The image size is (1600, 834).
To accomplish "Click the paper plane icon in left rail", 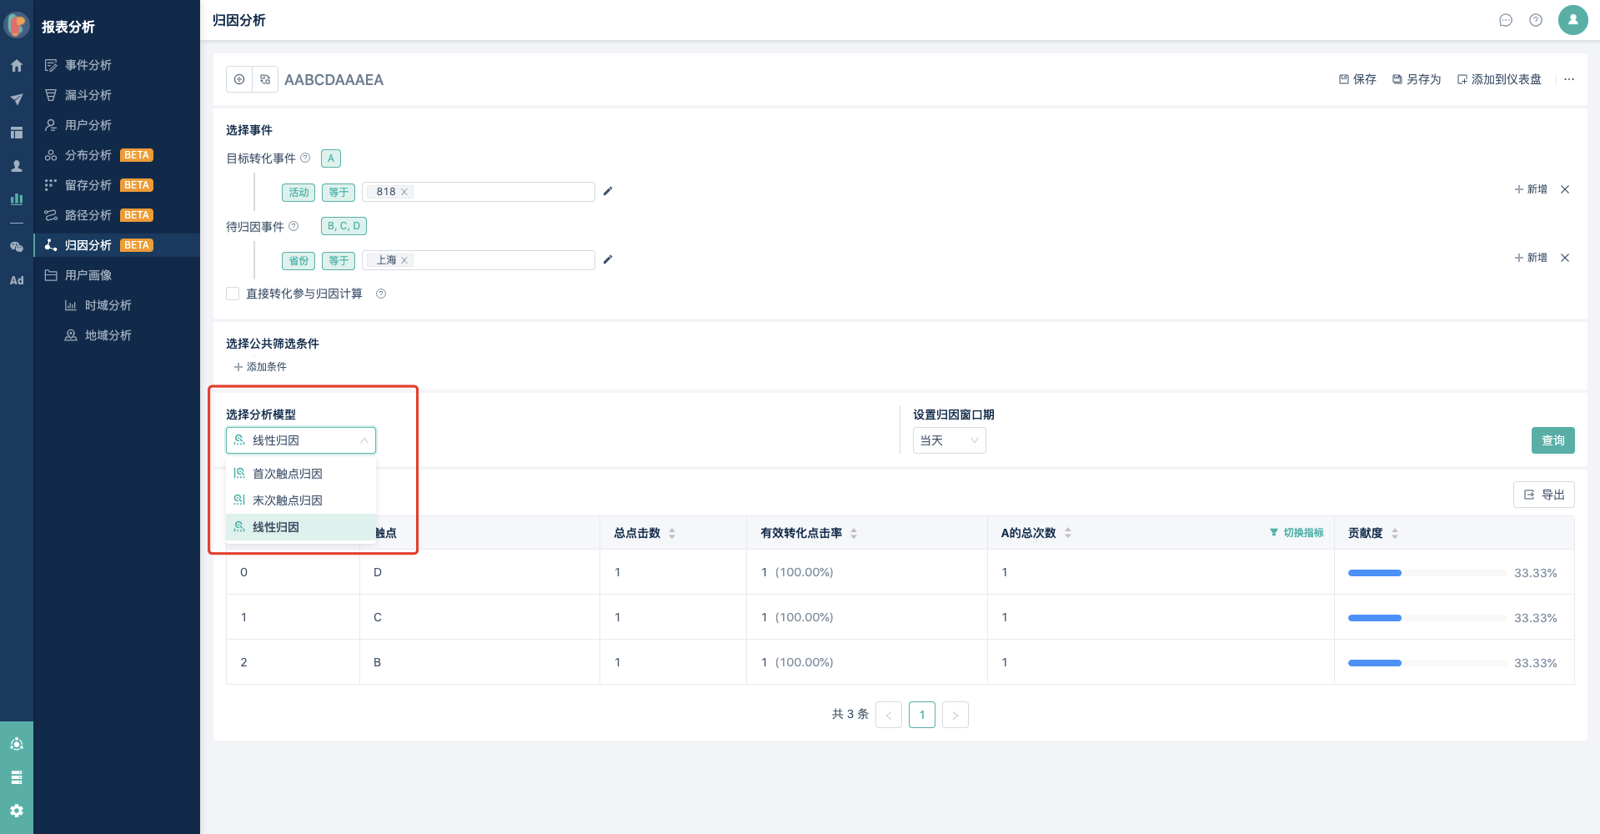I will pos(17,99).
